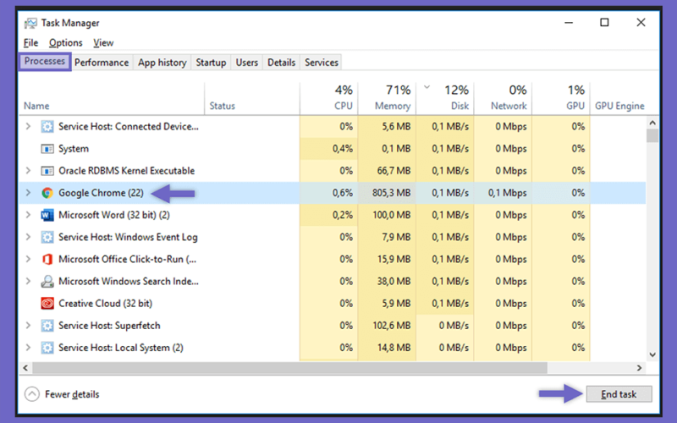This screenshot has width=677, height=423.
Task: Click the horizontal scrollbar right arrow
Action: click(x=640, y=368)
